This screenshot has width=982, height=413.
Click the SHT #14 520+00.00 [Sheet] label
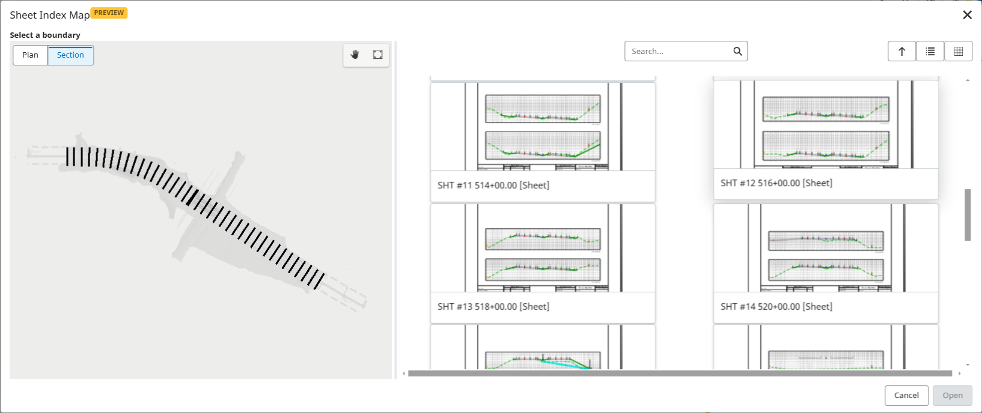776,307
